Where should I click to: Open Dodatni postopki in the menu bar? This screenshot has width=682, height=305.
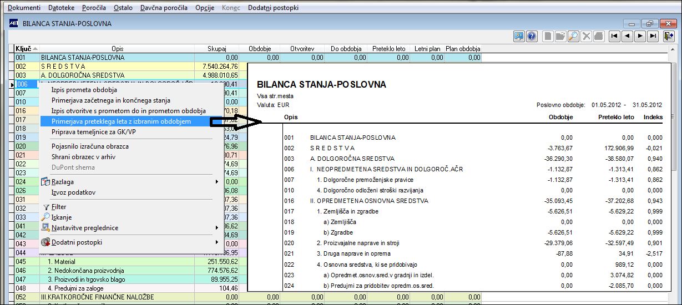[273, 8]
